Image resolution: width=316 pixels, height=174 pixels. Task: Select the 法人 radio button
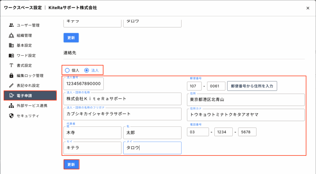tap(87, 70)
